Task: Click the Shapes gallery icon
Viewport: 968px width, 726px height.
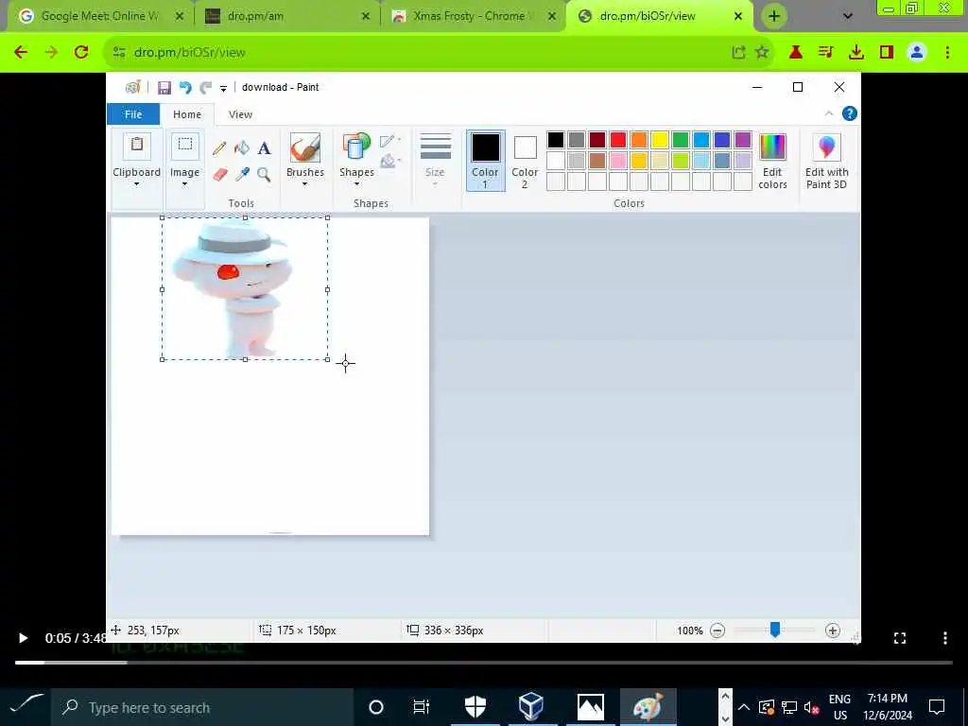Action: click(356, 147)
